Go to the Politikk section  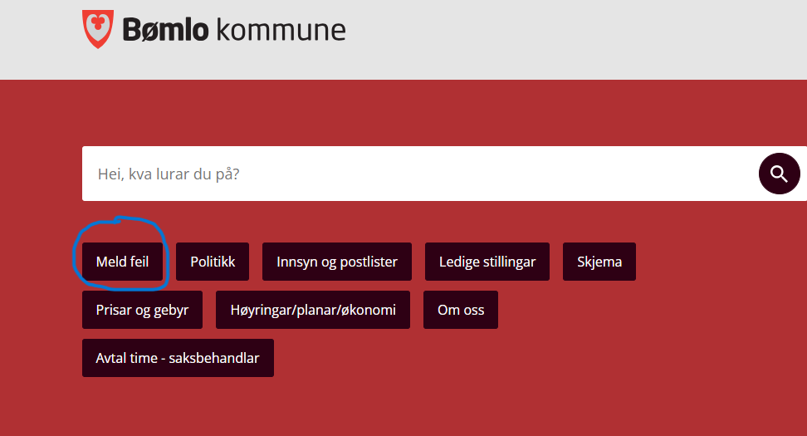coord(213,262)
